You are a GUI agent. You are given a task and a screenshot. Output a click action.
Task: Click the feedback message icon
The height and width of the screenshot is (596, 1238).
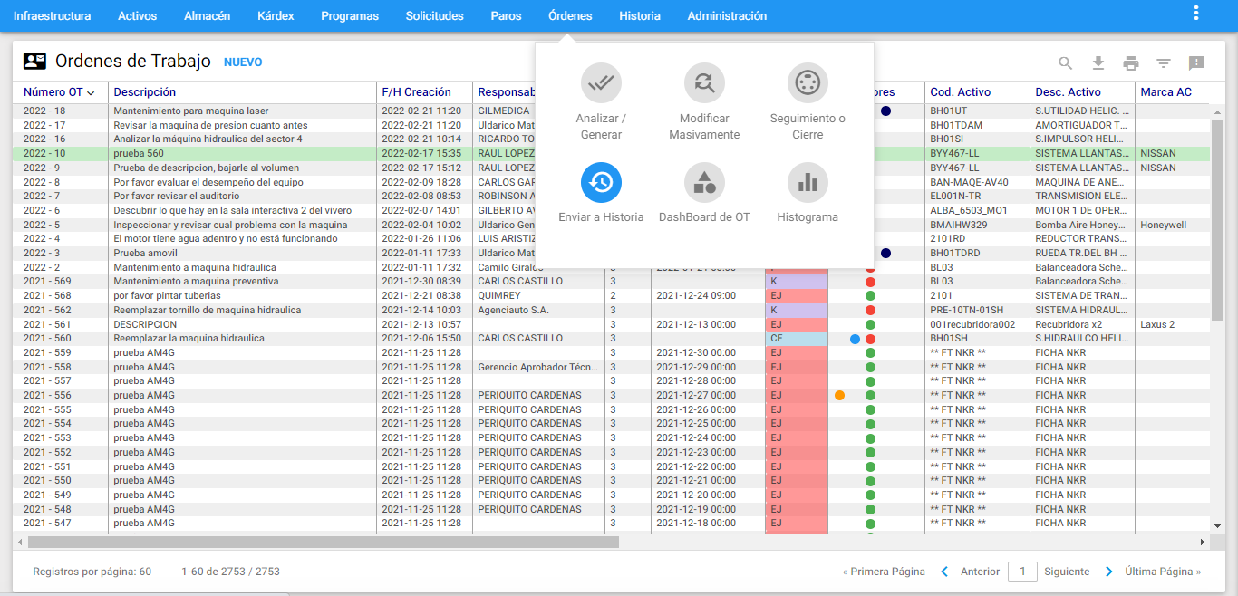1196,62
